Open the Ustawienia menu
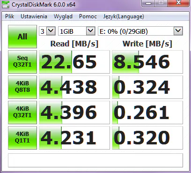Image resolution: width=191 pixels, height=173 pixels. click(34, 16)
